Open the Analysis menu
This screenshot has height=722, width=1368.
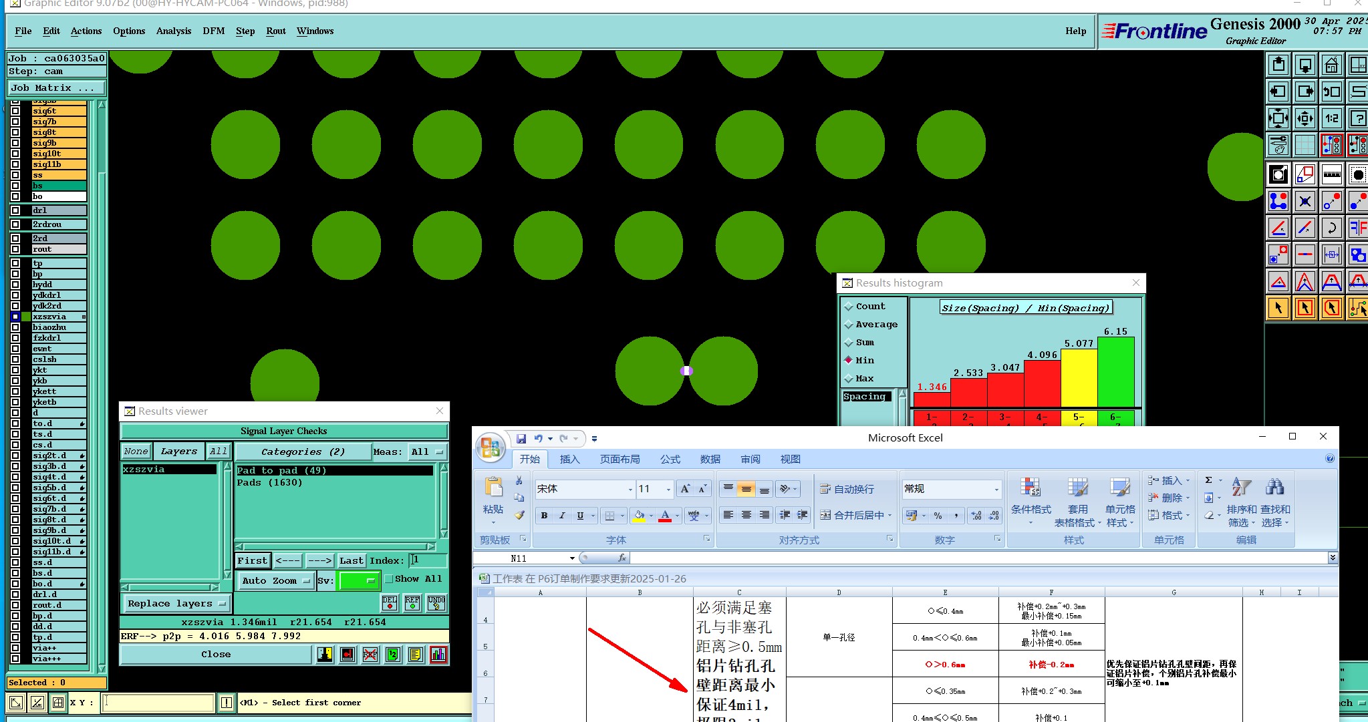173,31
